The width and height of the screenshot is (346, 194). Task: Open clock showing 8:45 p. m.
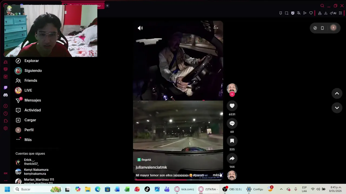[x=336, y=189]
